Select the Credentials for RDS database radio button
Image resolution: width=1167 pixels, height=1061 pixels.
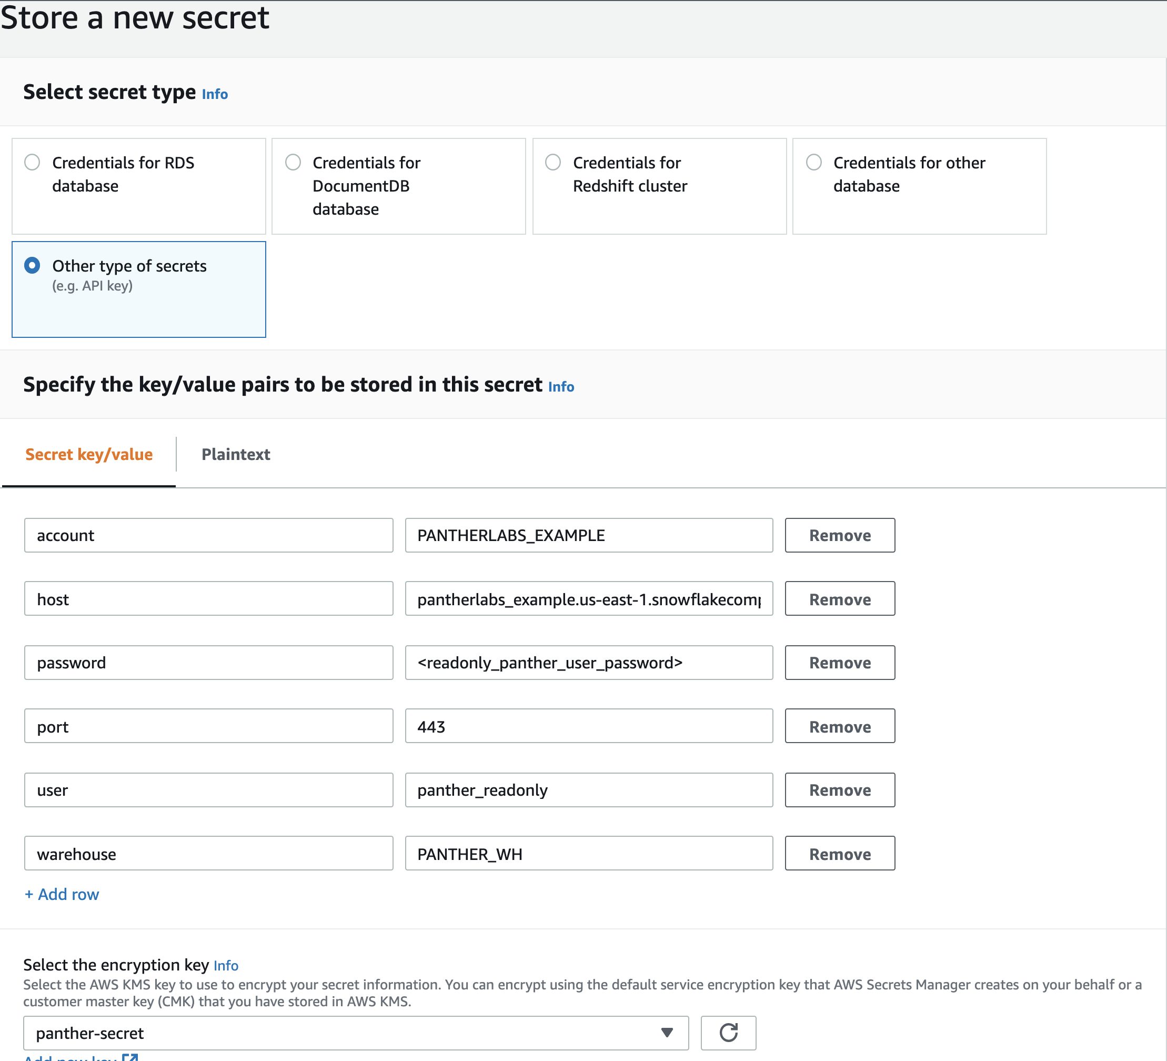33,163
